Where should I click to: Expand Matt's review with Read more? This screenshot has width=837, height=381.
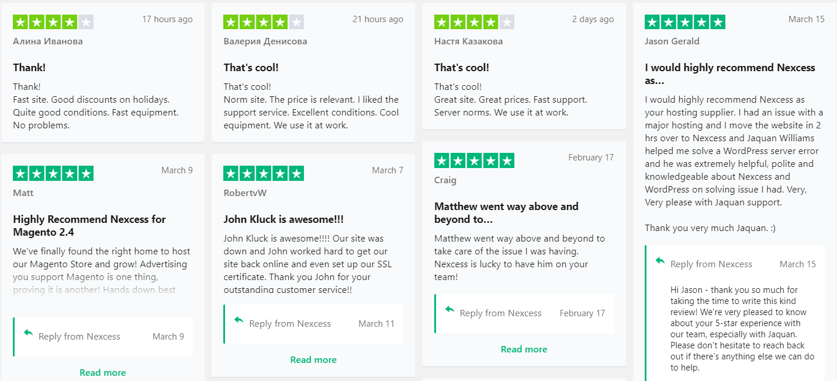[x=103, y=372]
